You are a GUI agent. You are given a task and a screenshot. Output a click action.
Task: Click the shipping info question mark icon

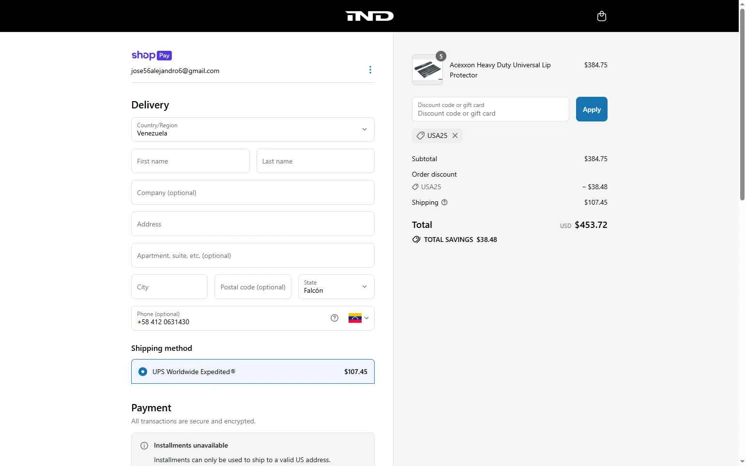pyautogui.click(x=444, y=202)
